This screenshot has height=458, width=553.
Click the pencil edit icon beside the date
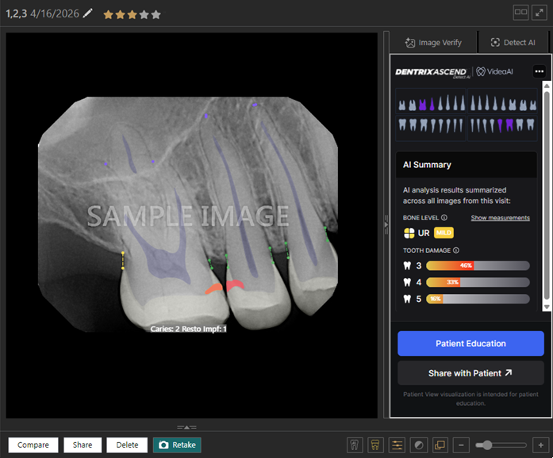coord(88,13)
